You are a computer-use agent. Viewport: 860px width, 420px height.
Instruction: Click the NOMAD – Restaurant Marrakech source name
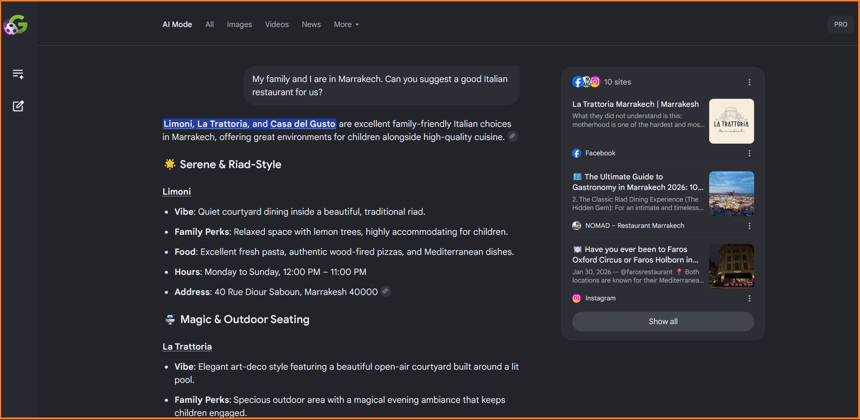[635, 226]
